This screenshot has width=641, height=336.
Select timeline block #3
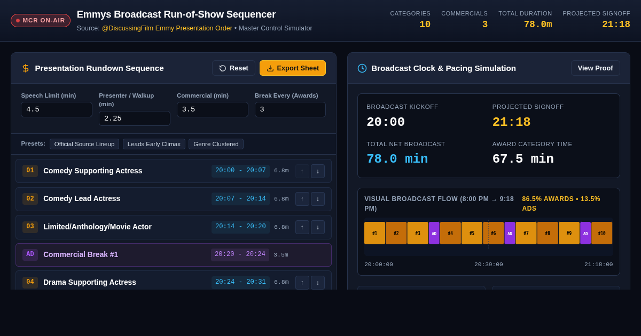[x=418, y=233]
